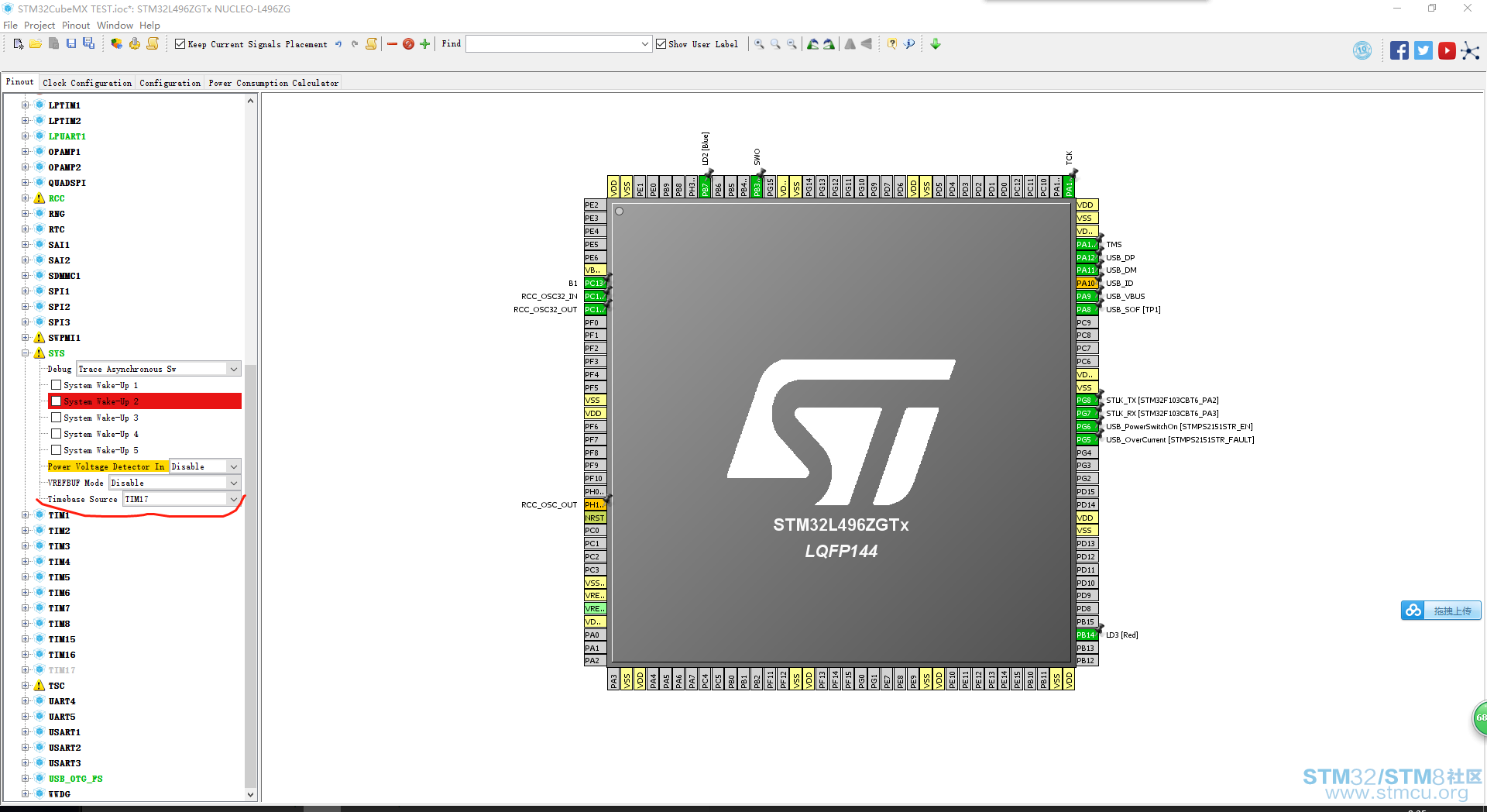1487x812 pixels.
Task: Expand the RCC tree node
Action: (x=26, y=198)
